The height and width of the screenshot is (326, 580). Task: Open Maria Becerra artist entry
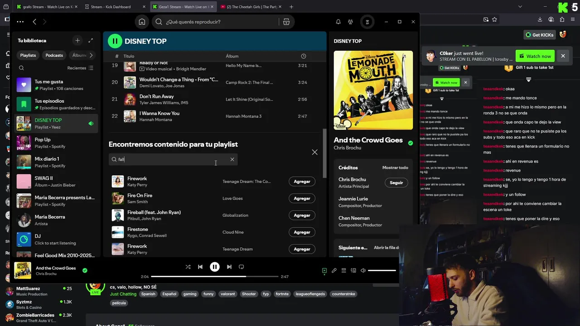coord(56,220)
